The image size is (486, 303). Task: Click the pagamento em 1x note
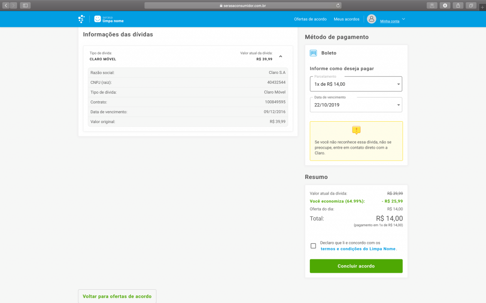[378, 225]
